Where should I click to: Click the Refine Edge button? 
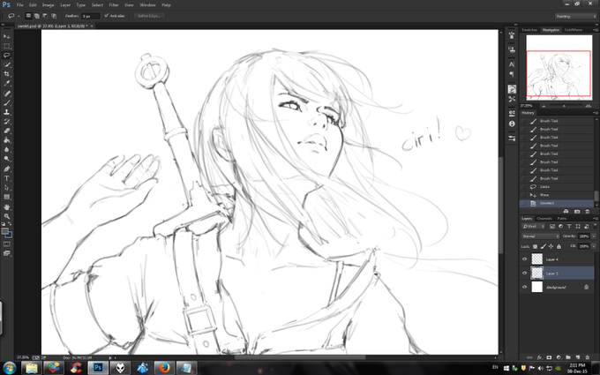[149, 16]
